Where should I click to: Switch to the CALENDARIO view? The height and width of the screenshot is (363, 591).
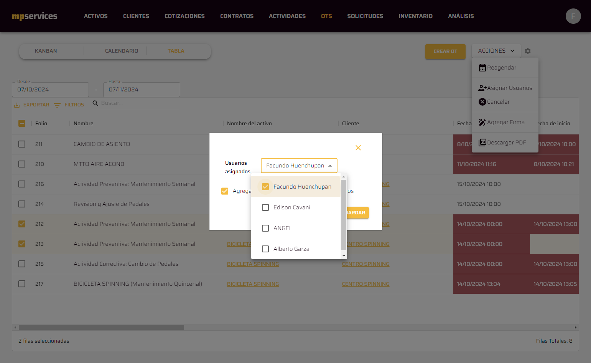click(x=122, y=51)
